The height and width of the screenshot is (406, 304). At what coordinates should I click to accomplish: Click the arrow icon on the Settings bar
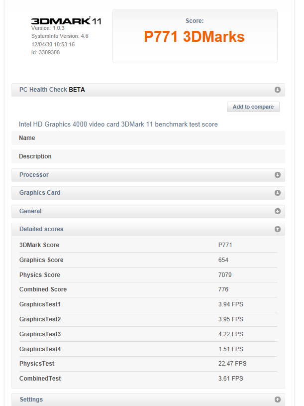coord(277,400)
